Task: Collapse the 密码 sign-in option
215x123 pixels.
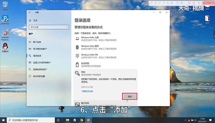Action: pyautogui.click(x=105, y=73)
